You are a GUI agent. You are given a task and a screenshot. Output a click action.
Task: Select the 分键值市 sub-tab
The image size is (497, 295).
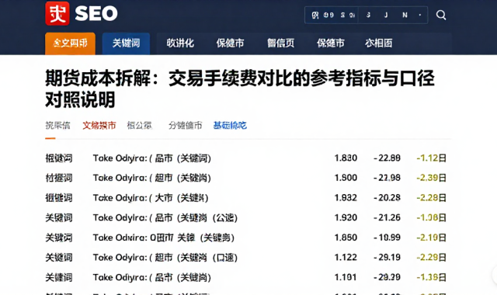pos(185,126)
